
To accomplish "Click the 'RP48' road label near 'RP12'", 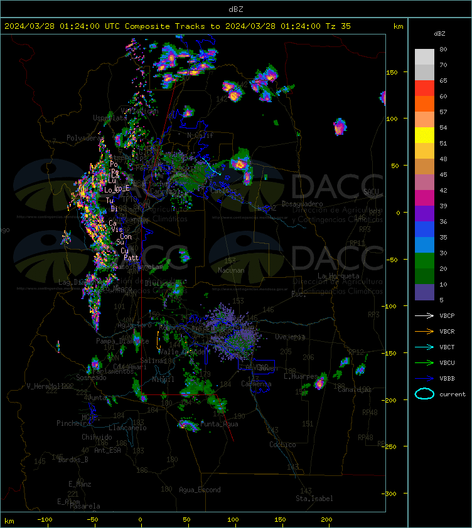I will 370,412.
